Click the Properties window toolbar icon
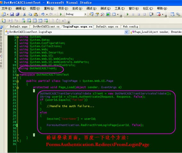The image size is (182, 153). tap(97, 14)
